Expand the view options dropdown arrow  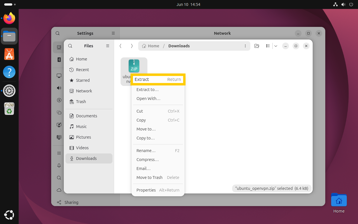(276, 46)
